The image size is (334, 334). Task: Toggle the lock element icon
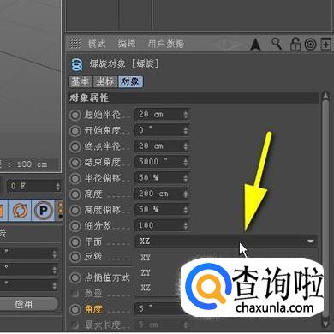tap(295, 44)
